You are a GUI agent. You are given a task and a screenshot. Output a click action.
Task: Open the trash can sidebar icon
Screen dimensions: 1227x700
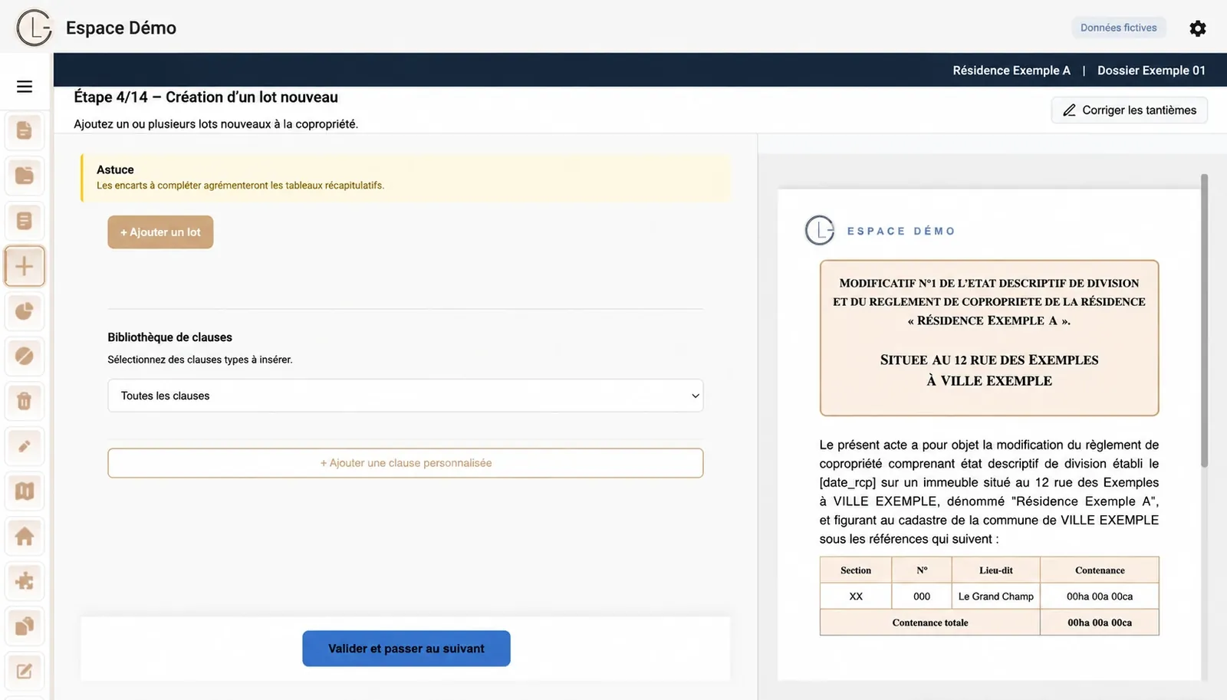coord(25,401)
